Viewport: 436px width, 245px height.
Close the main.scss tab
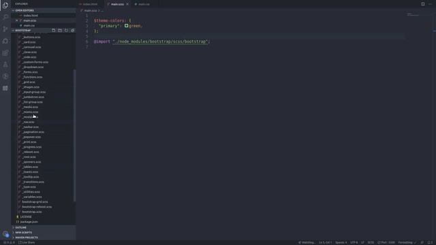pyautogui.click(x=127, y=4)
